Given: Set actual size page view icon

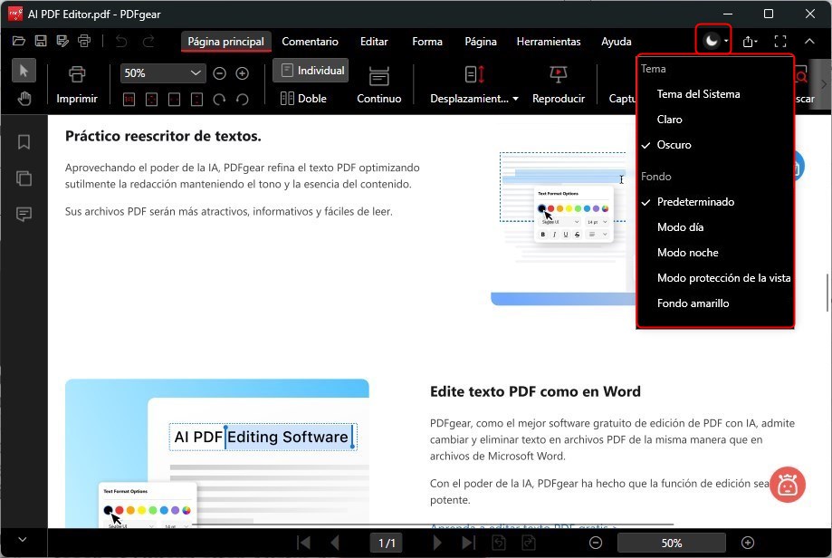Looking at the screenshot, I should click(129, 100).
